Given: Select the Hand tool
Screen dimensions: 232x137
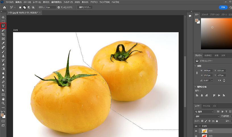Looking at the screenshot, I should pyautogui.click(x=3, y=99).
